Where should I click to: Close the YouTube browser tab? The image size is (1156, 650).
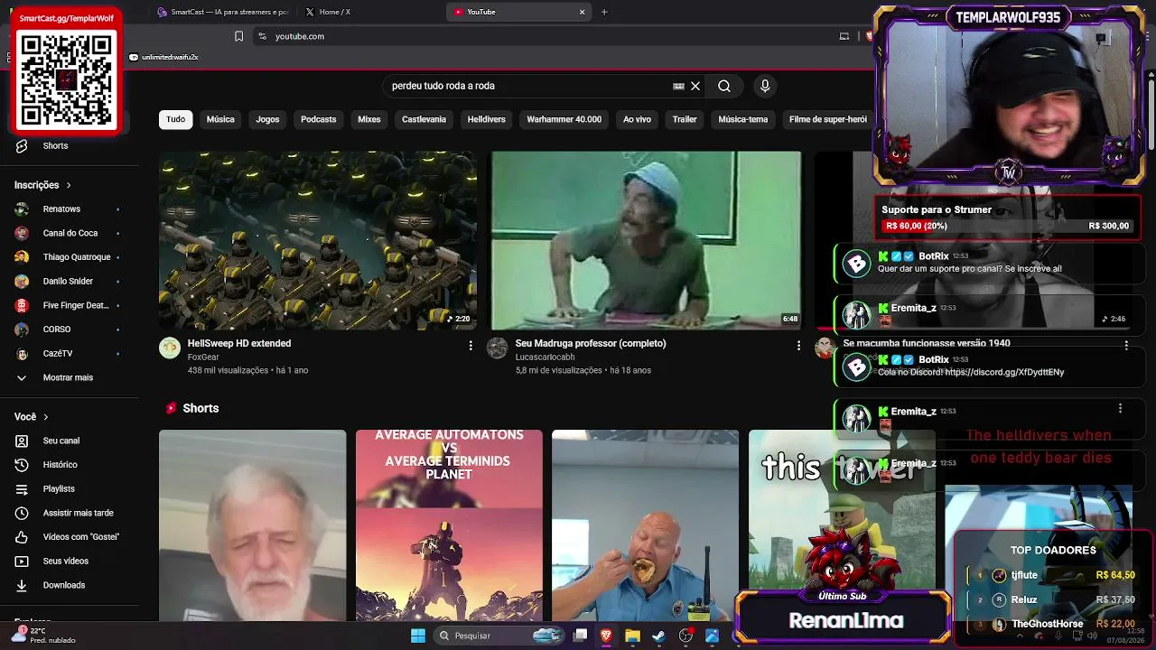pos(583,12)
